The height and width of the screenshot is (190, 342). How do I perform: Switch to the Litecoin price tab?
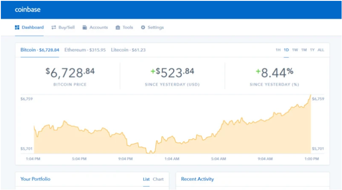pyautogui.click(x=128, y=50)
